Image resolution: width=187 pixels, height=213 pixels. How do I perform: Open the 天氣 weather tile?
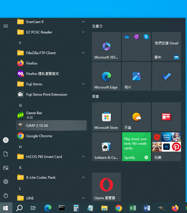(x=136, y=117)
